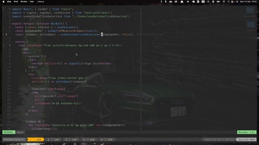Click the NORMAL mode indicator
The height and width of the screenshot is (145, 259).
pos(9,133)
